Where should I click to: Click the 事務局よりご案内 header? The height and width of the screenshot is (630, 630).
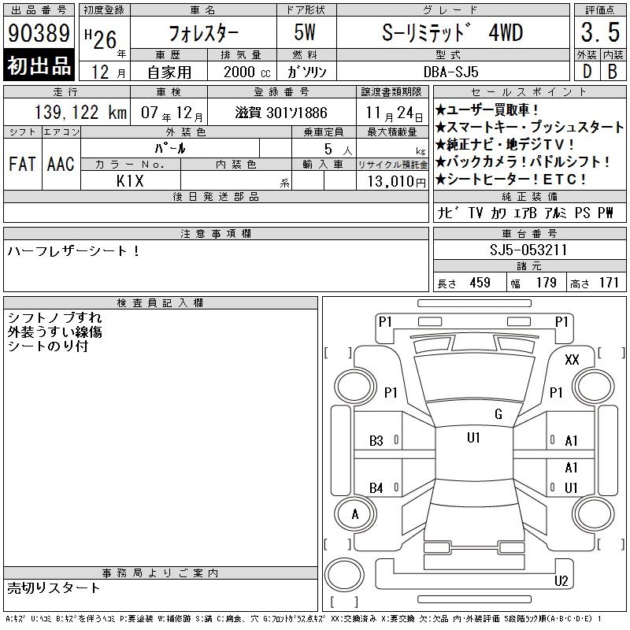pyautogui.click(x=161, y=573)
